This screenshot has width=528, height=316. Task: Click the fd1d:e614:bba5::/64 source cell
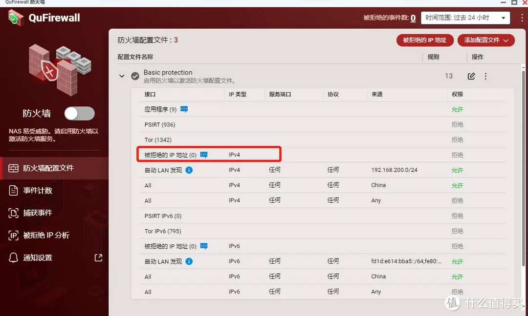click(x=406, y=261)
